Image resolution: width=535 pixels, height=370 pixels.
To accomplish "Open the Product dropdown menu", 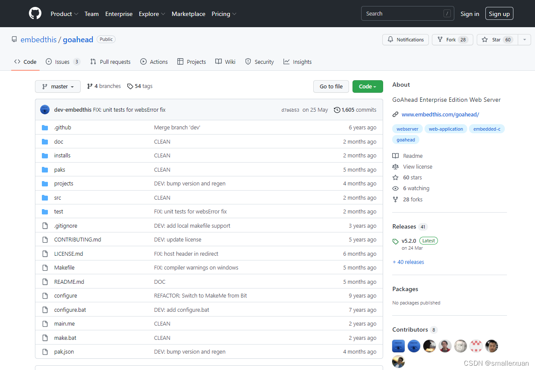I will pos(64,14).
